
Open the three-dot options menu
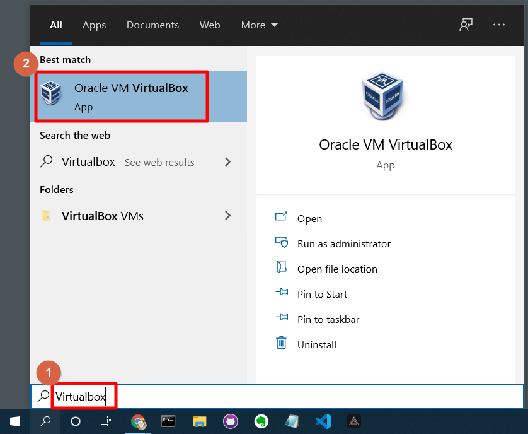point(499,25)
